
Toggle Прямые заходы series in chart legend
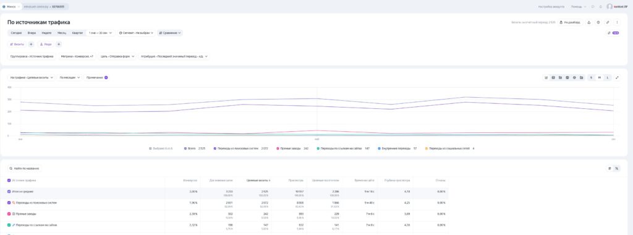point(292,148)
